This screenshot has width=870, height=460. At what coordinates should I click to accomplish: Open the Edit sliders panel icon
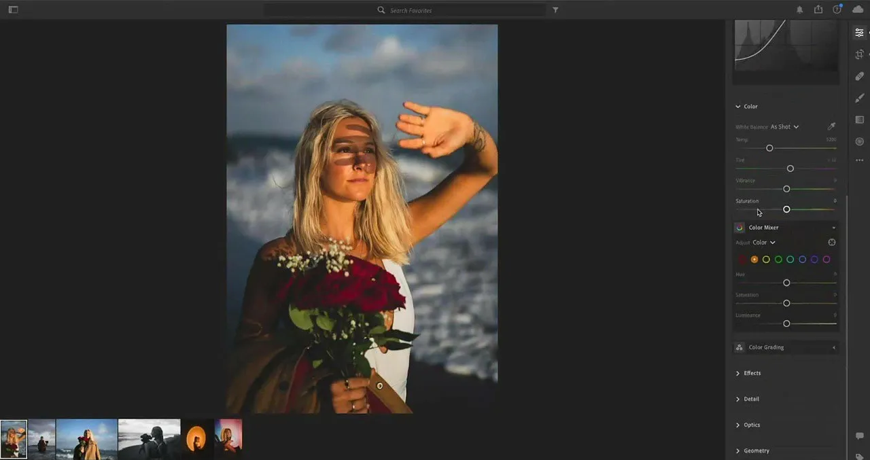(x=859, y=33)
